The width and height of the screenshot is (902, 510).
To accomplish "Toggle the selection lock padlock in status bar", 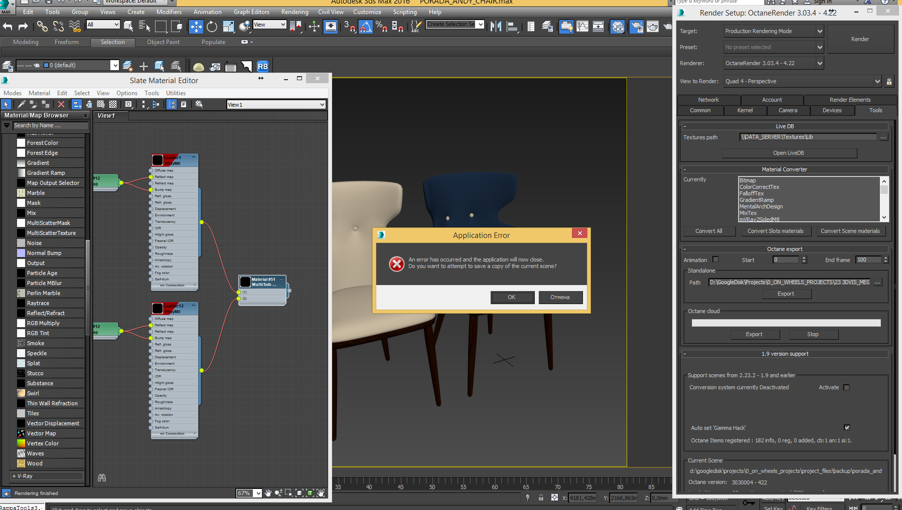I will click(x=541, y=497).
